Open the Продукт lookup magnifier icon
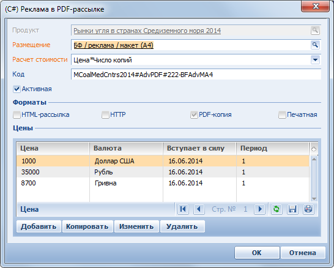334x268 pixels. 315,31
